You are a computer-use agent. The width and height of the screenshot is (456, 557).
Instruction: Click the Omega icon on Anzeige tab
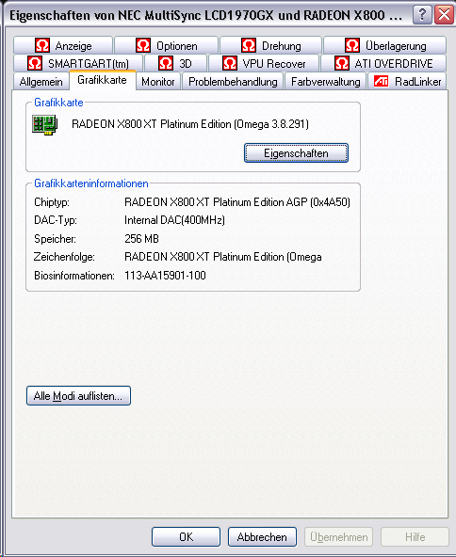pos(42,45)
